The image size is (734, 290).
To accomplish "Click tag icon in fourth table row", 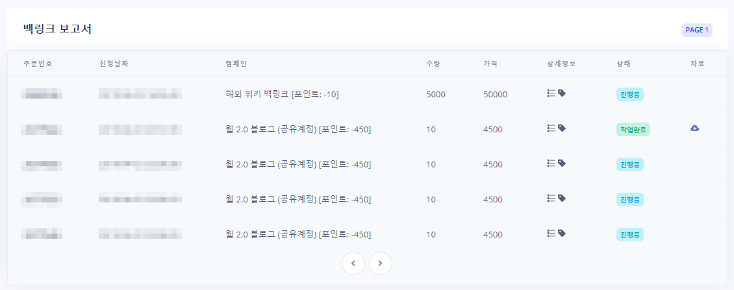I will (x=562, y=199).
